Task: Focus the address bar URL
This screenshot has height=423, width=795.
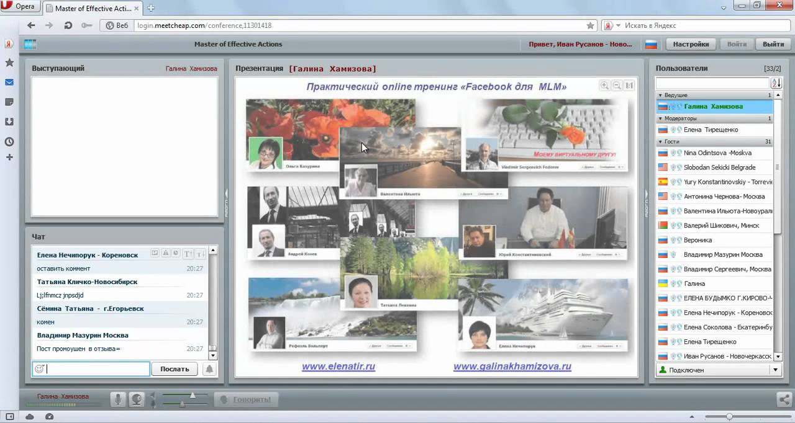Action: pyautogui.click(x=360, y=25)
